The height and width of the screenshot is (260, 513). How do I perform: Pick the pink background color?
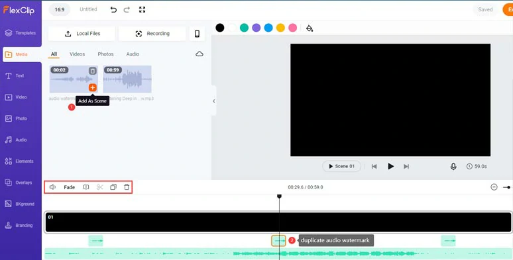[x=292, y=28]
